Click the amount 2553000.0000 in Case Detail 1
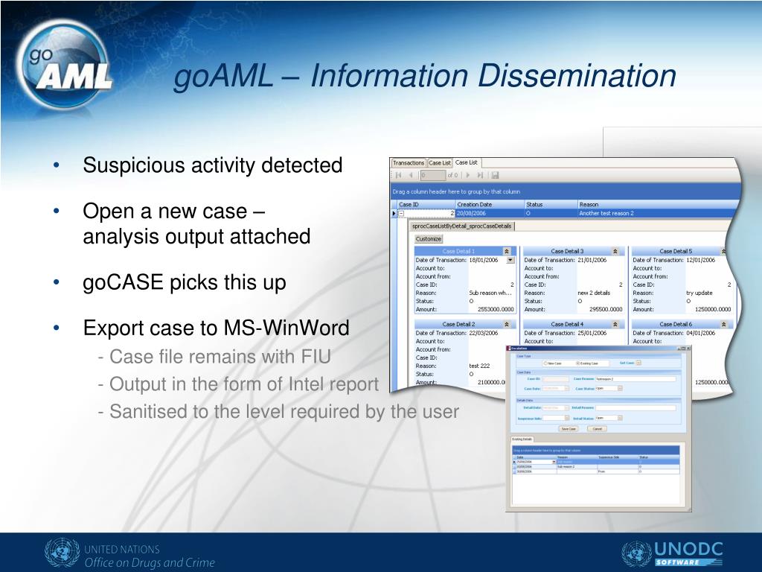 tap(496, 309)
